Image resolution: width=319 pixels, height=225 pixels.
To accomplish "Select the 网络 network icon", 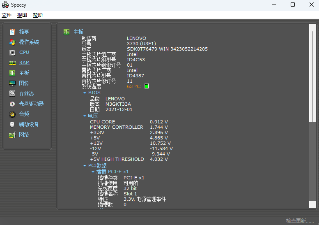I will 12,135.
